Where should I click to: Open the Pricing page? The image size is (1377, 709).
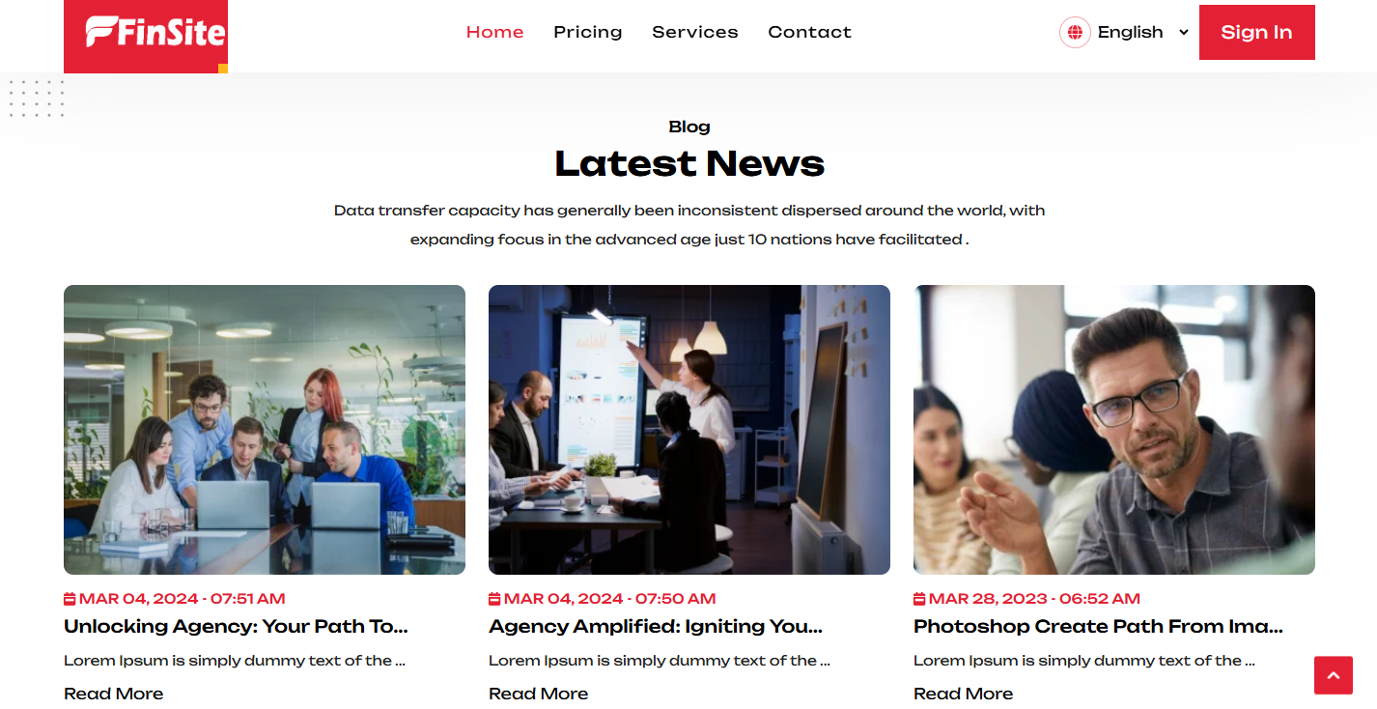[588, 32]
